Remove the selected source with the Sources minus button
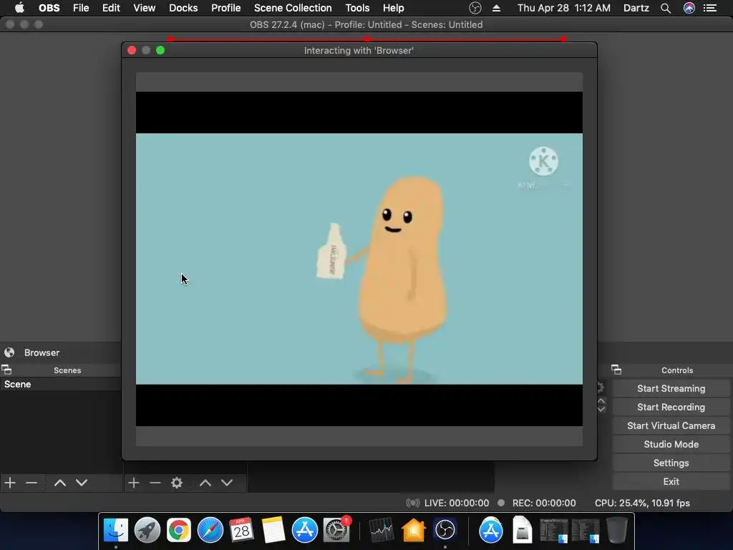This screenshot has height=550, width=733. (x=155, y=483)
